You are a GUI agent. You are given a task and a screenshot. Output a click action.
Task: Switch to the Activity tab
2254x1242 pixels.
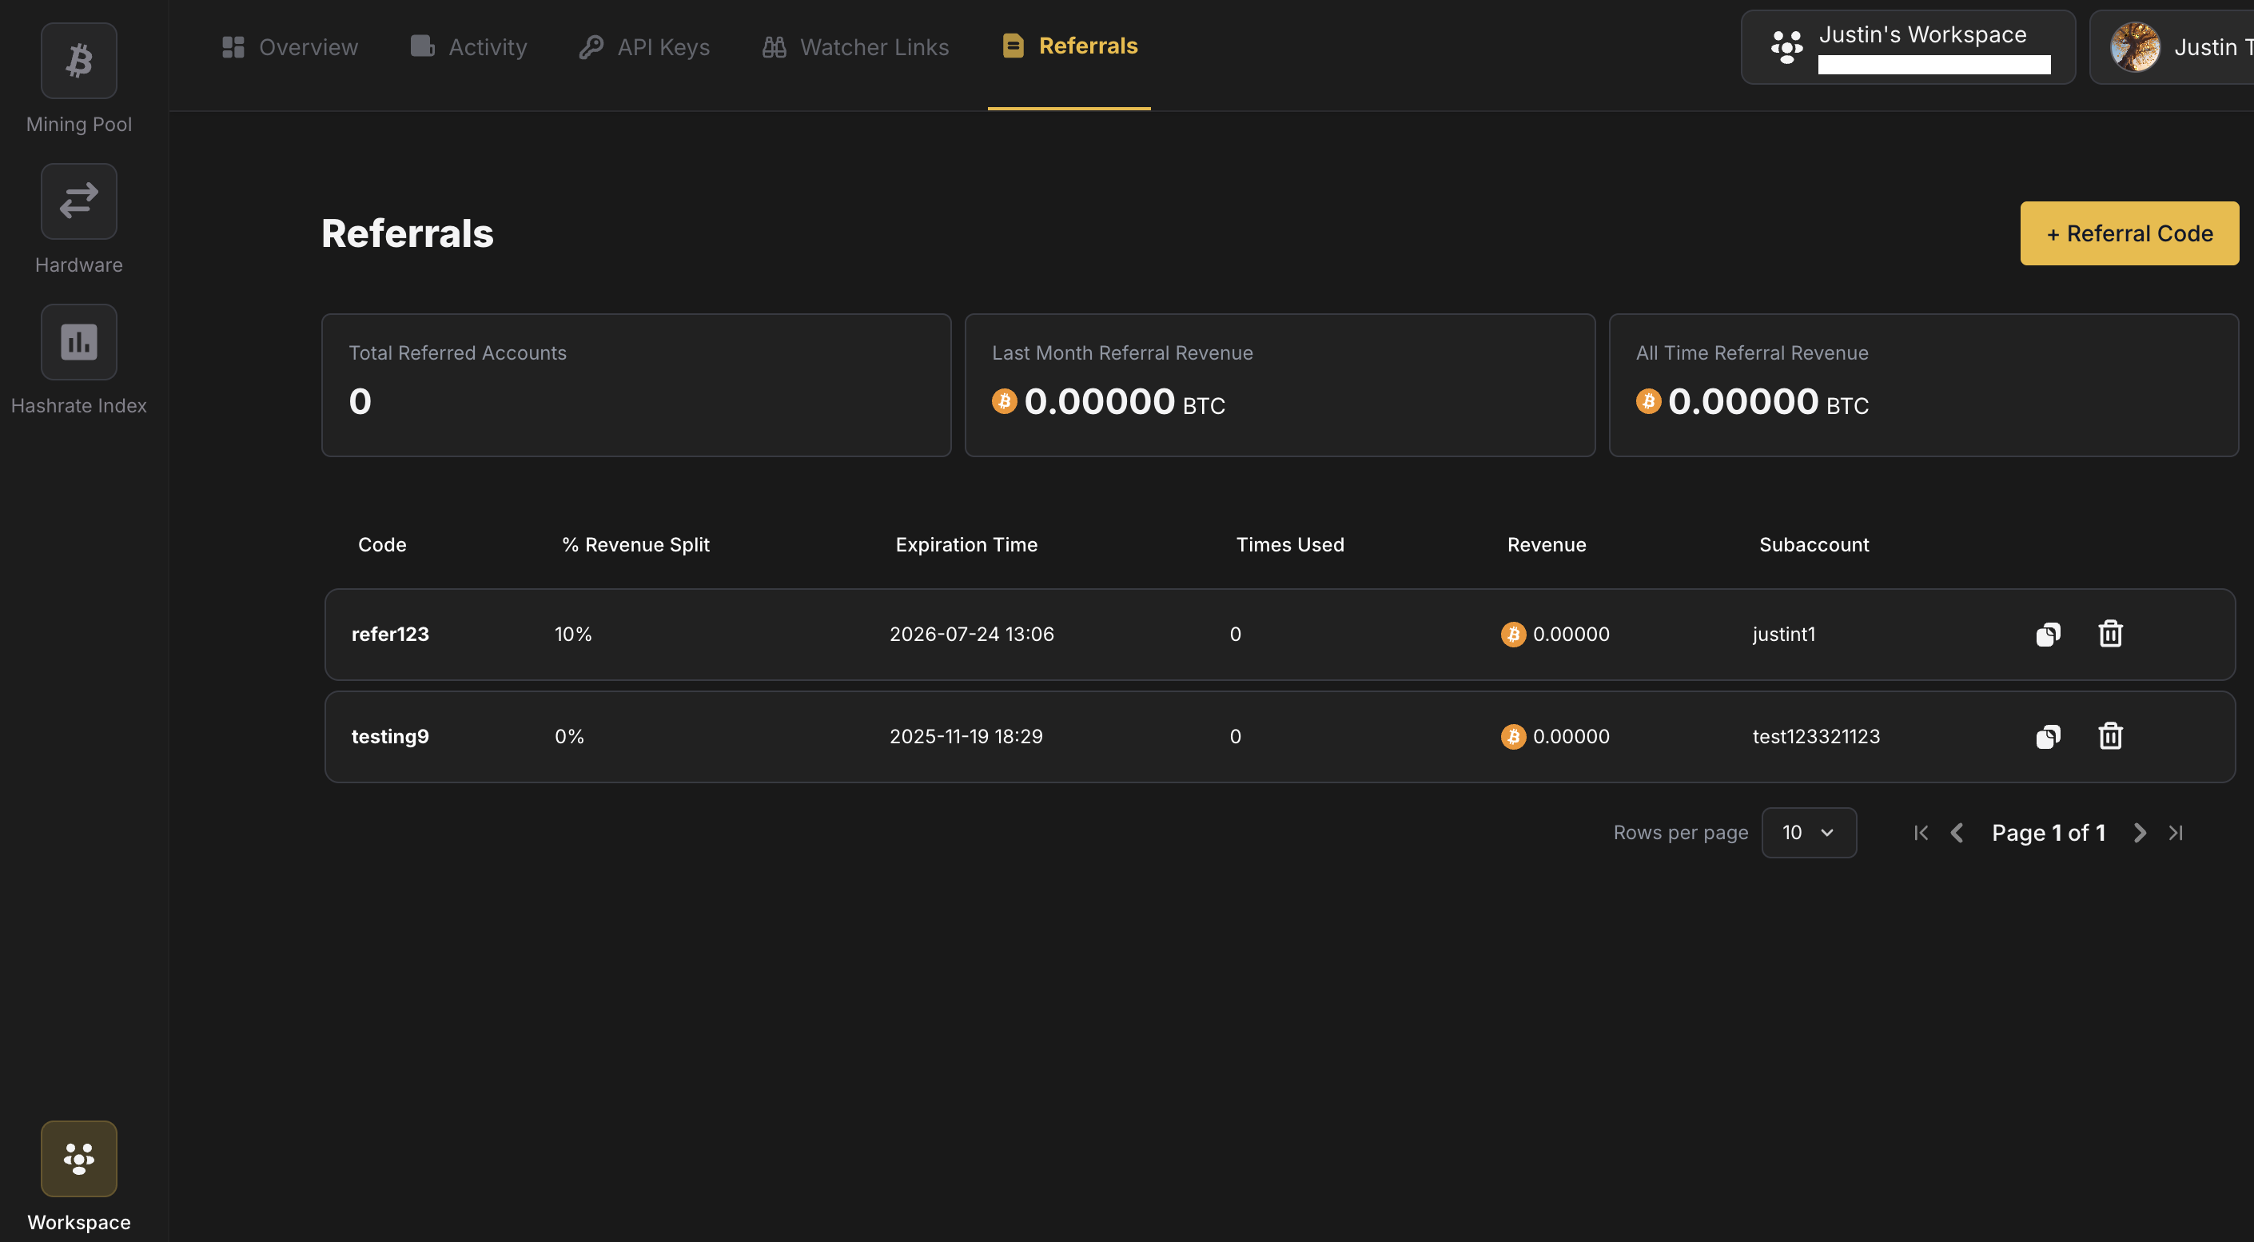[x=469, y=47]
